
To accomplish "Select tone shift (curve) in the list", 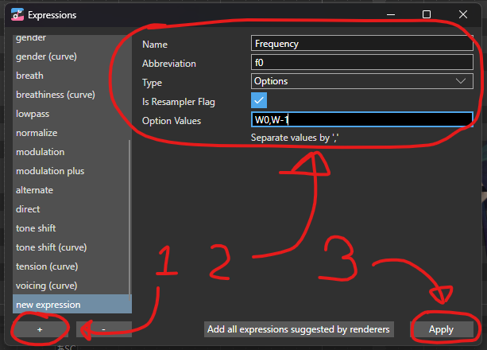I will [x=72, y=247].
